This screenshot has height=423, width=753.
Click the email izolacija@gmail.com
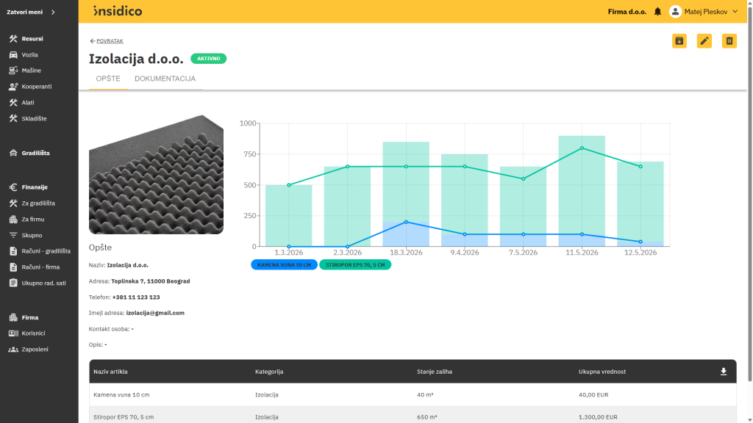point(155,313)
